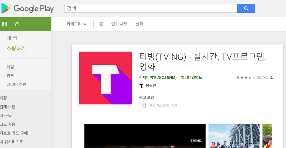
Task: Click the apps grid icon beside 앱
Action: coord(4,24)
